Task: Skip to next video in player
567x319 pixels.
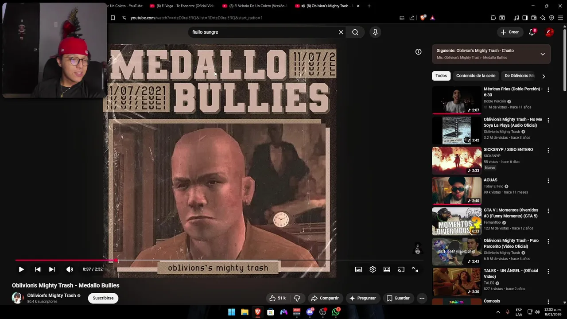Action: tap(52, 269)
